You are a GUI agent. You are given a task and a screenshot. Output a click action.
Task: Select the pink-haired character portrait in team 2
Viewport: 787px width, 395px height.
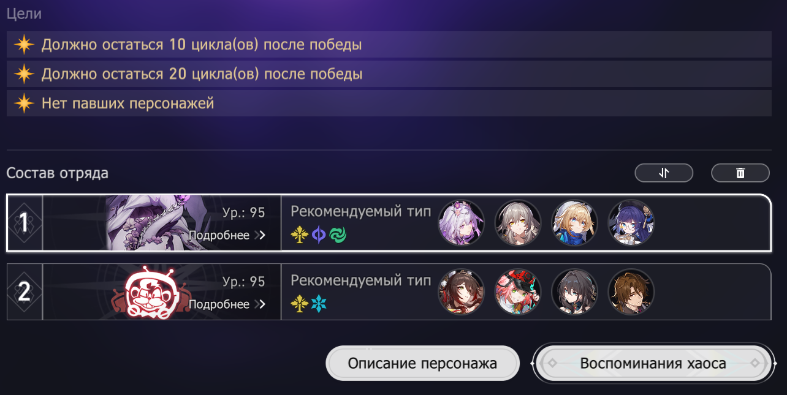tap(518, 292)
